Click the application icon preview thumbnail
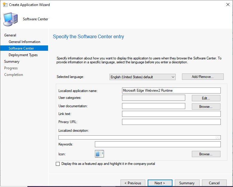 click(99, 154)
